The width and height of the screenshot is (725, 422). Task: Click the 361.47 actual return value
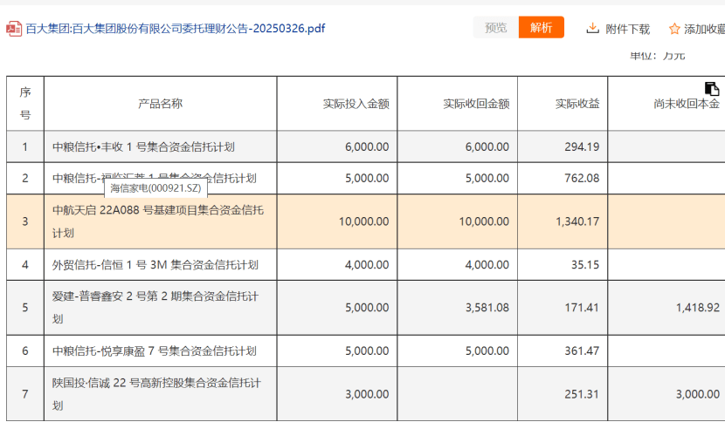[x=582, y=351]
